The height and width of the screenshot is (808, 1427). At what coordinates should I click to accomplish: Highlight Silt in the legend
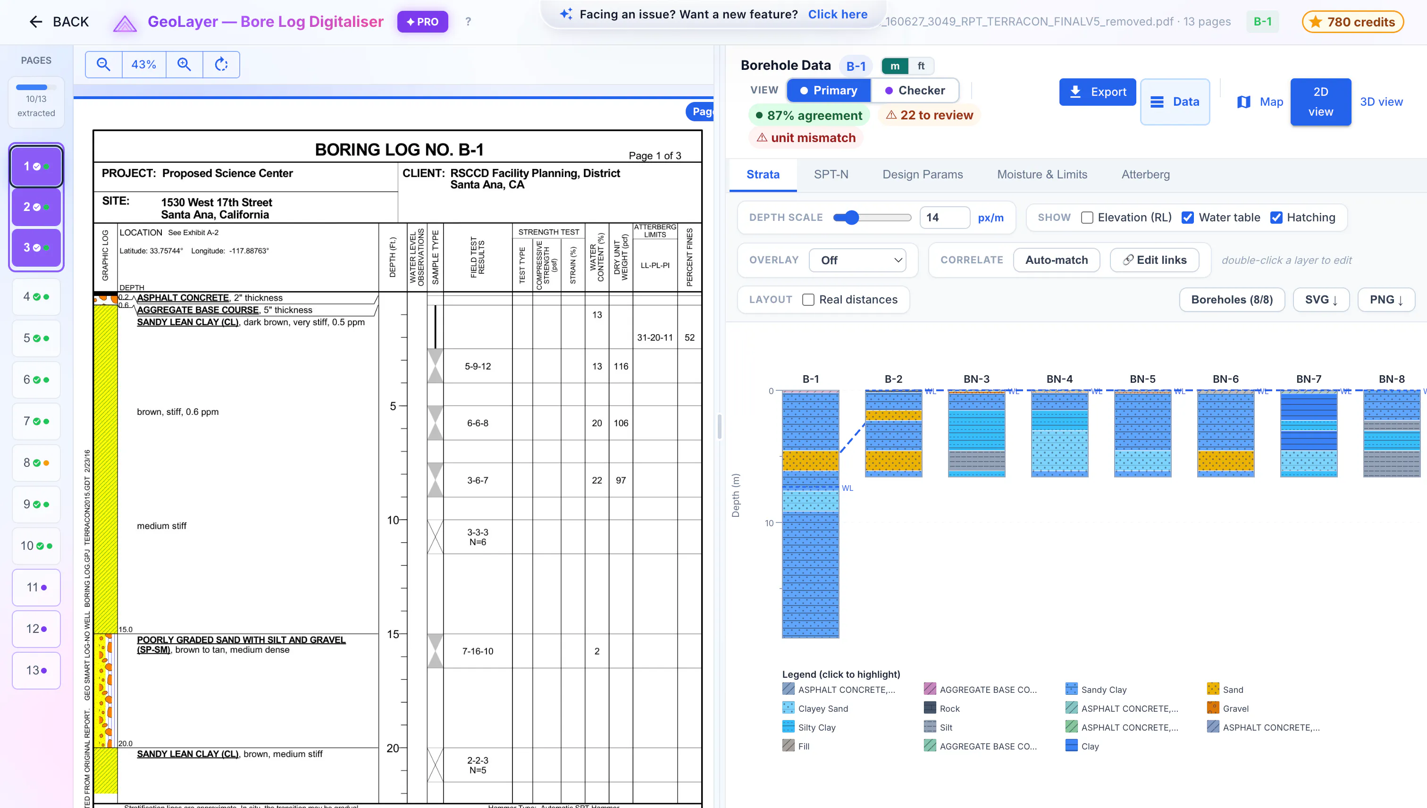tap(938, 727)
